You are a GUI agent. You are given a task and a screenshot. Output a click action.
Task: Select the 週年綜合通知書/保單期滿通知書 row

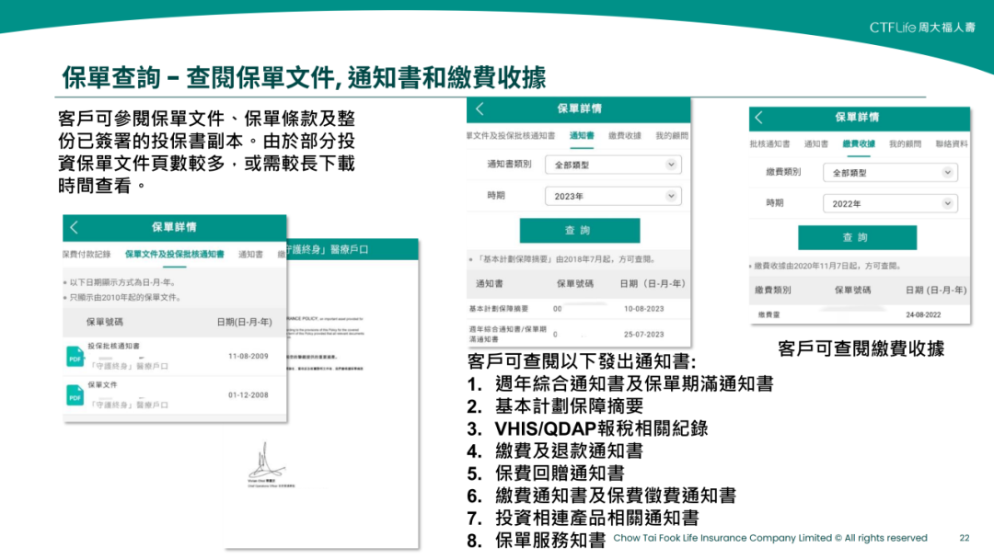pyautogui.click(x=580, y=335)
